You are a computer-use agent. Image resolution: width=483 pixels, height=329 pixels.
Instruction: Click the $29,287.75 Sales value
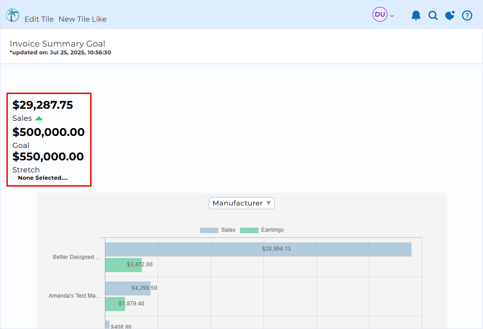click(x=42, y=105)
